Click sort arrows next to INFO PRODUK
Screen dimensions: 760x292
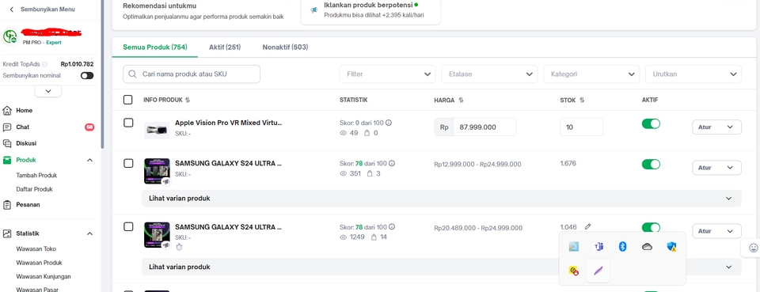click(x=188, y=100)
